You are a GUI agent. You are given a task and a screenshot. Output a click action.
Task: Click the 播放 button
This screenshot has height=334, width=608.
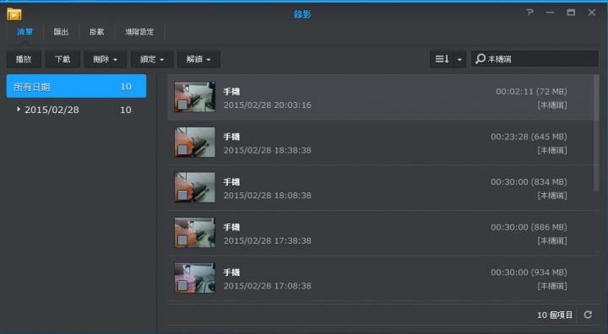(x=24, y=59)
